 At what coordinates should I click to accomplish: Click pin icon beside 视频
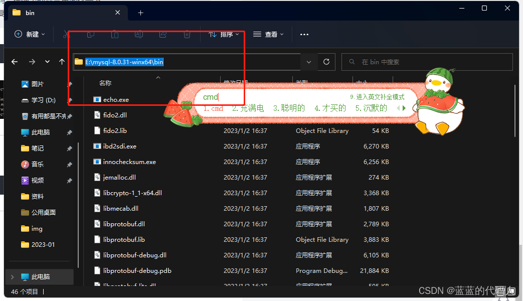click(69, 181)
